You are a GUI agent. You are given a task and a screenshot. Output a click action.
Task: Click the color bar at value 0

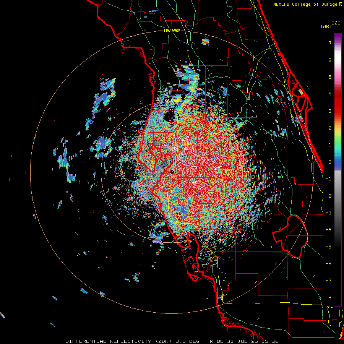point(338,162)
